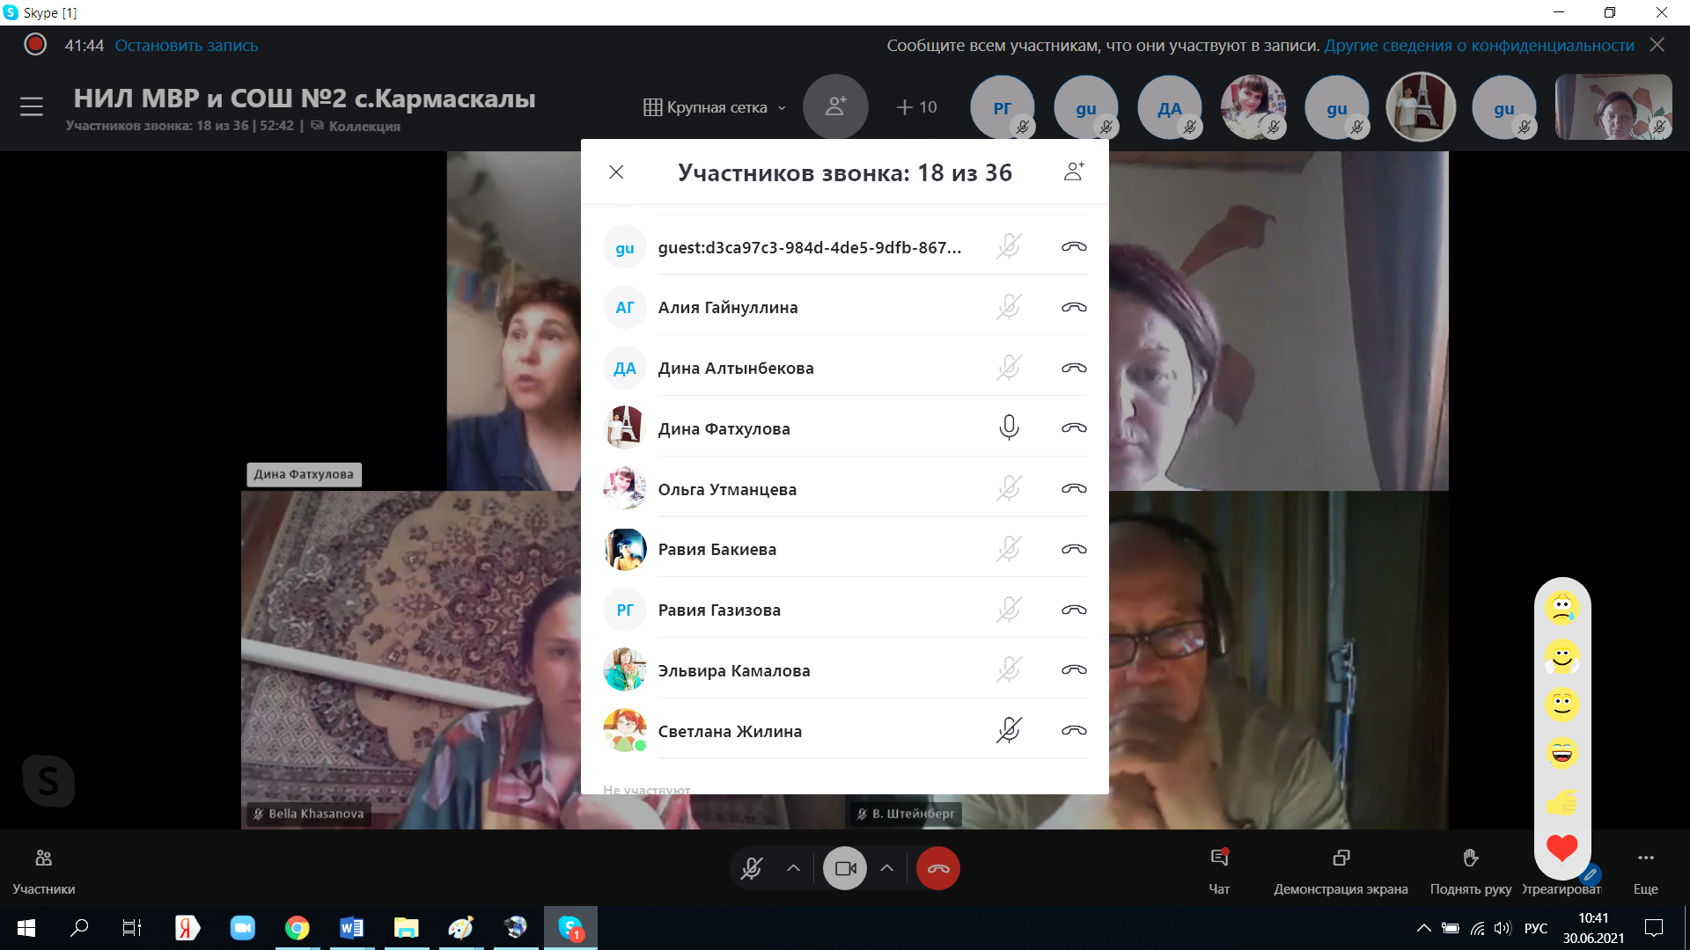Toggle the video camera button
This screenshot has height=950, width=1690.
pos(845,868)
